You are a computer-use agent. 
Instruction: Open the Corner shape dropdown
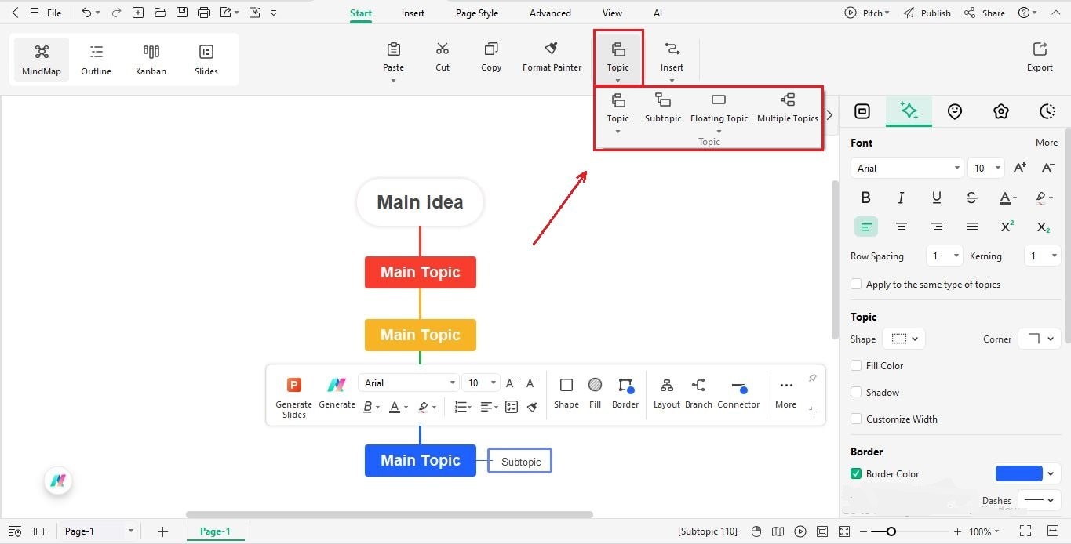[x=1039, y=339]
